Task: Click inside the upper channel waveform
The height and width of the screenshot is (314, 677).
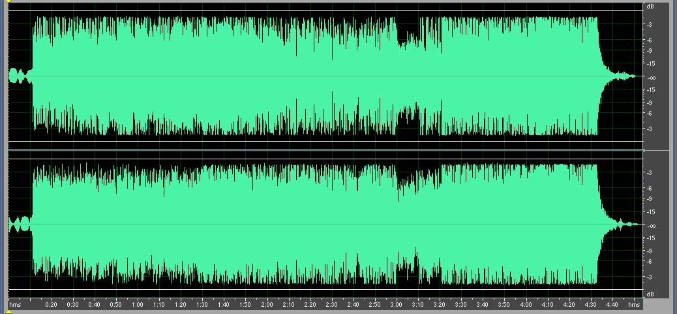Action: [x=326, y=76]
